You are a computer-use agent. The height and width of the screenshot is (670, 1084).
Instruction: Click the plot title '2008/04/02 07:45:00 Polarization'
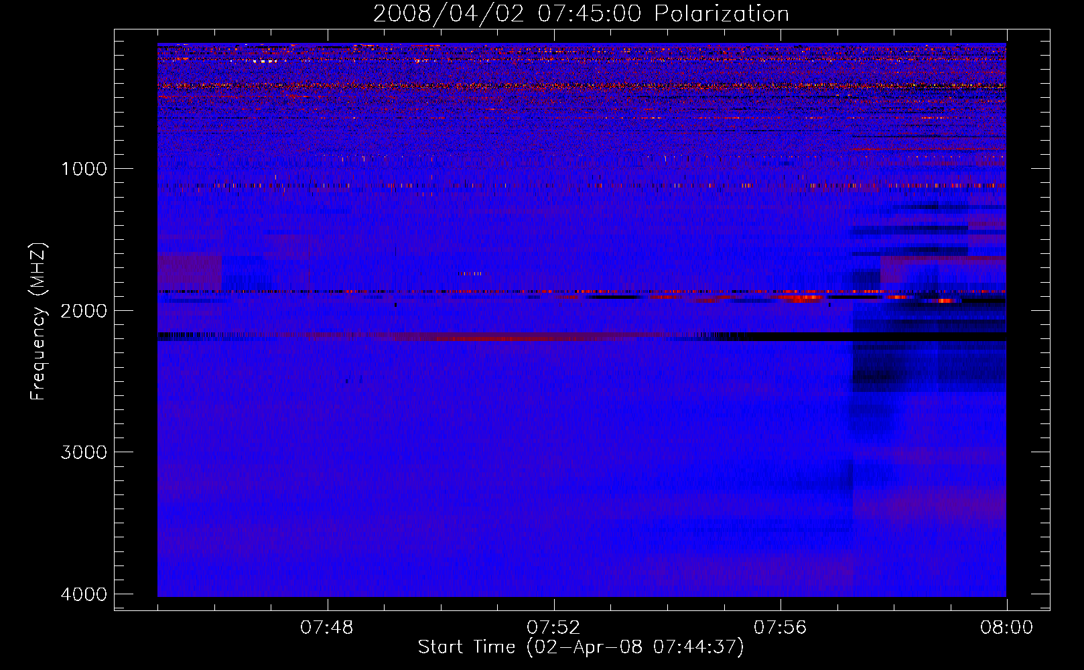tap(581, 14)
